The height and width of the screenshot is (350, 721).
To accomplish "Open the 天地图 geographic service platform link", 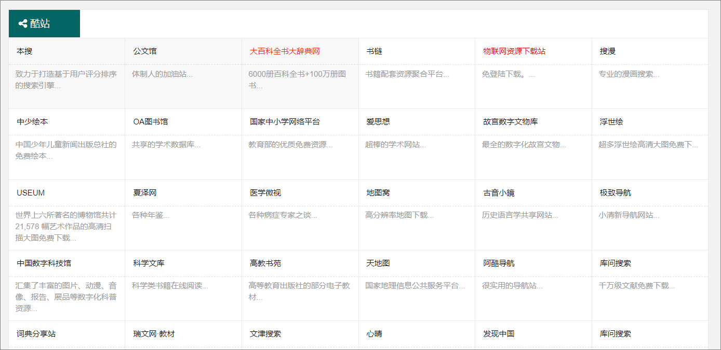I will coord(372,263).
